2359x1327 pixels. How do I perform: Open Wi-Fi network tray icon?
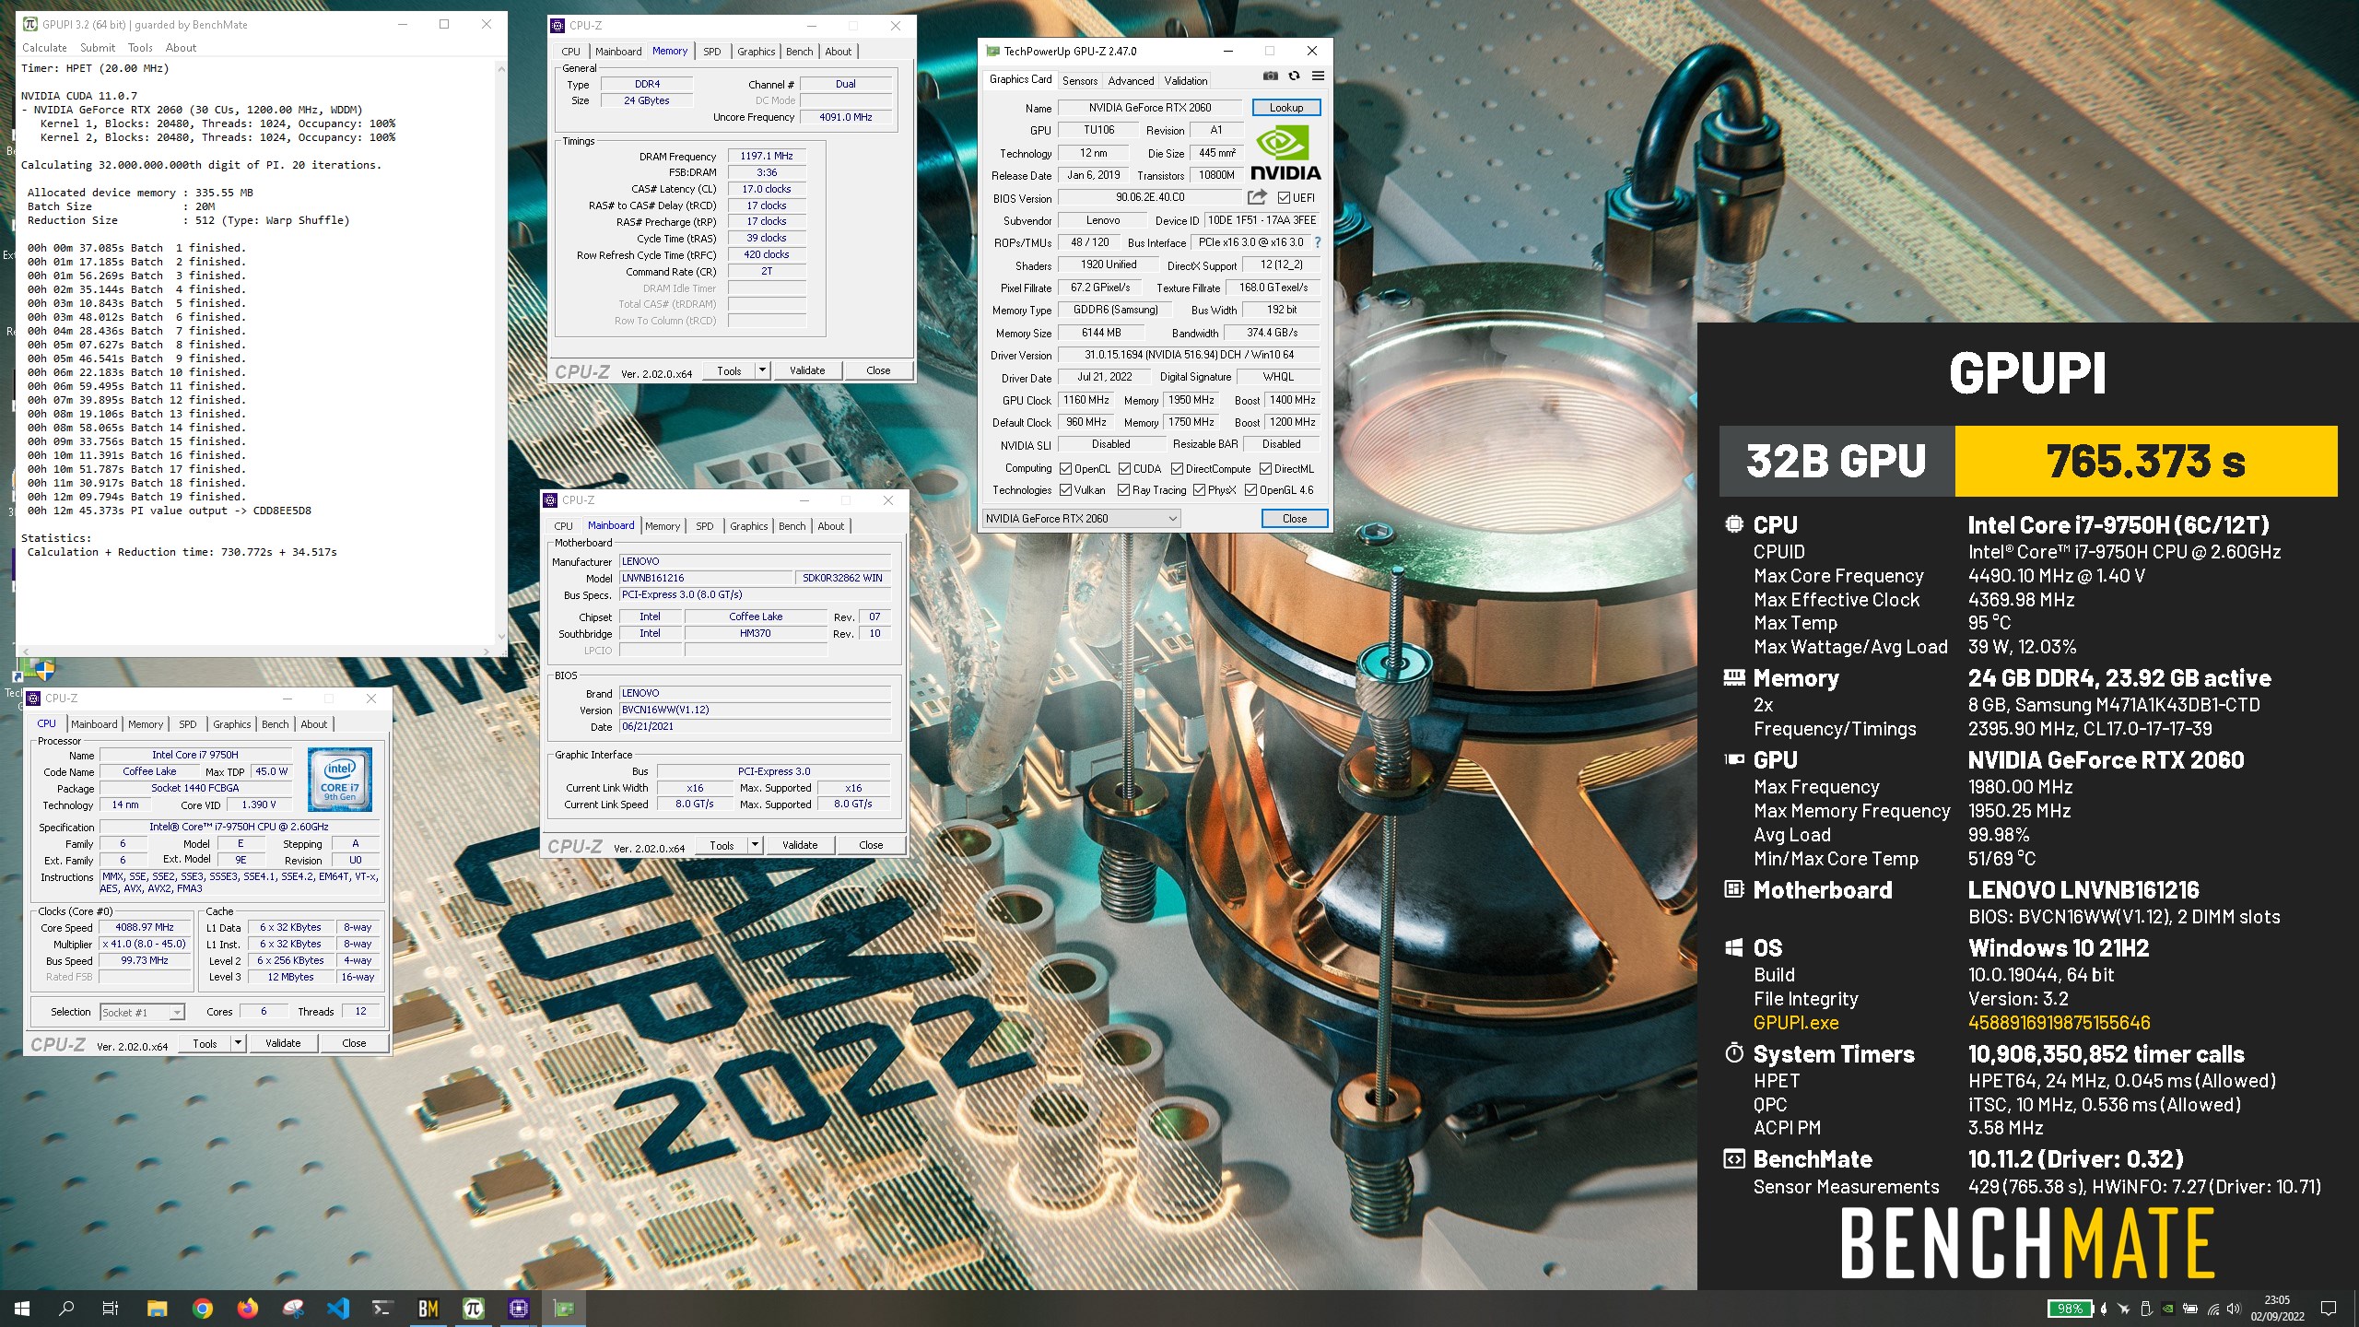2212,1309
